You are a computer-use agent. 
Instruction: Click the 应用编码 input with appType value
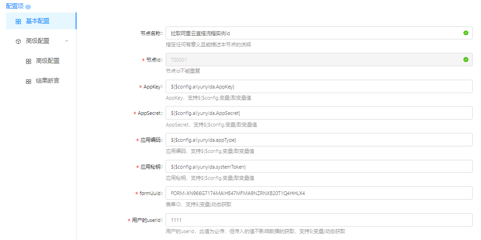click(319, 140)
